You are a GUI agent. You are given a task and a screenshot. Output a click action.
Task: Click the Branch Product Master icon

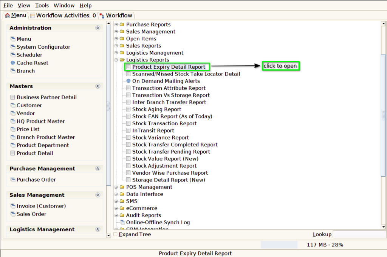(x=13, y=137)
